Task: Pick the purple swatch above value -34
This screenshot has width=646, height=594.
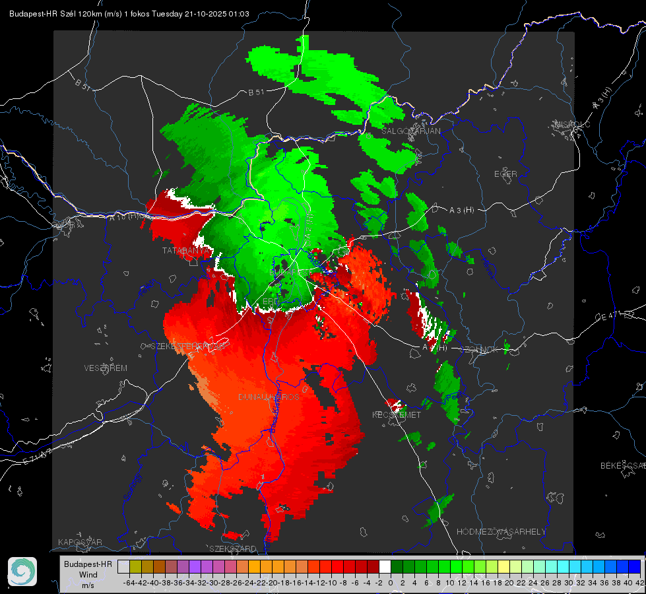Action: (195, 566)
